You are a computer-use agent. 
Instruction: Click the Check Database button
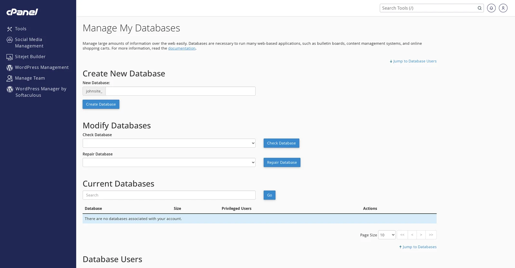point(281,143)
